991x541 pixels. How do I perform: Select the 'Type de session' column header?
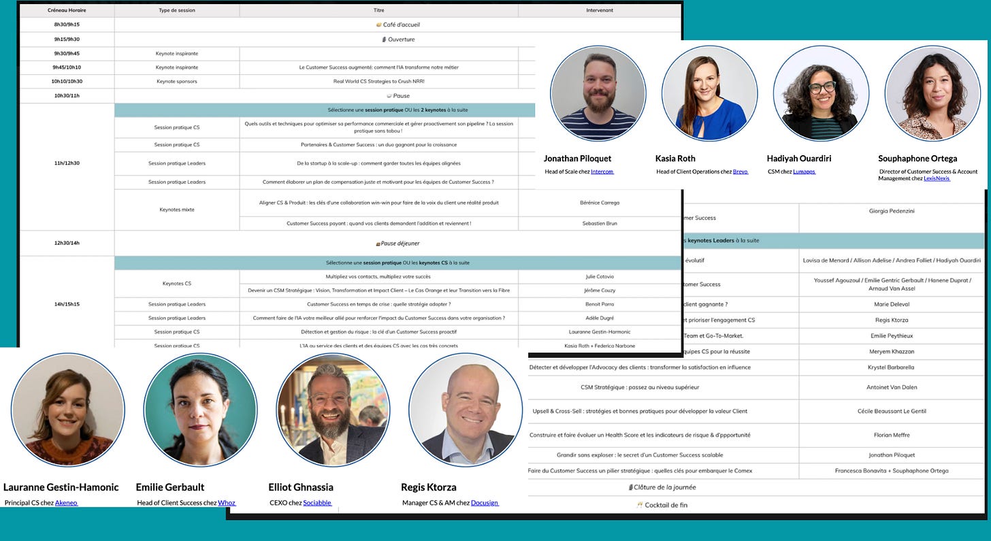177,11
